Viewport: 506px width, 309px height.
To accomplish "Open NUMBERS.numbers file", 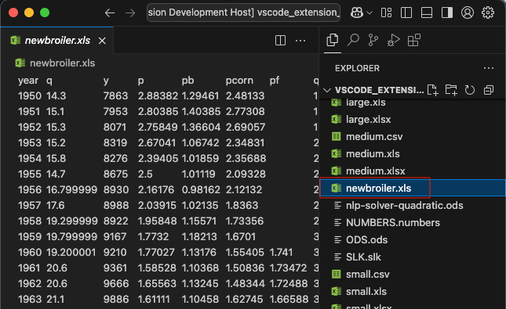I will (x=413, y=223).
